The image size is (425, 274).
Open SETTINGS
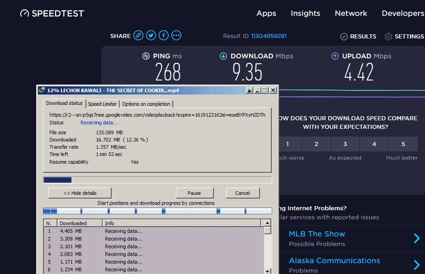[x=409, y=37]
